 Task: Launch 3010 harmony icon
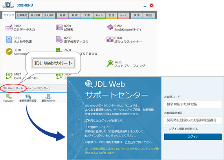9,52
